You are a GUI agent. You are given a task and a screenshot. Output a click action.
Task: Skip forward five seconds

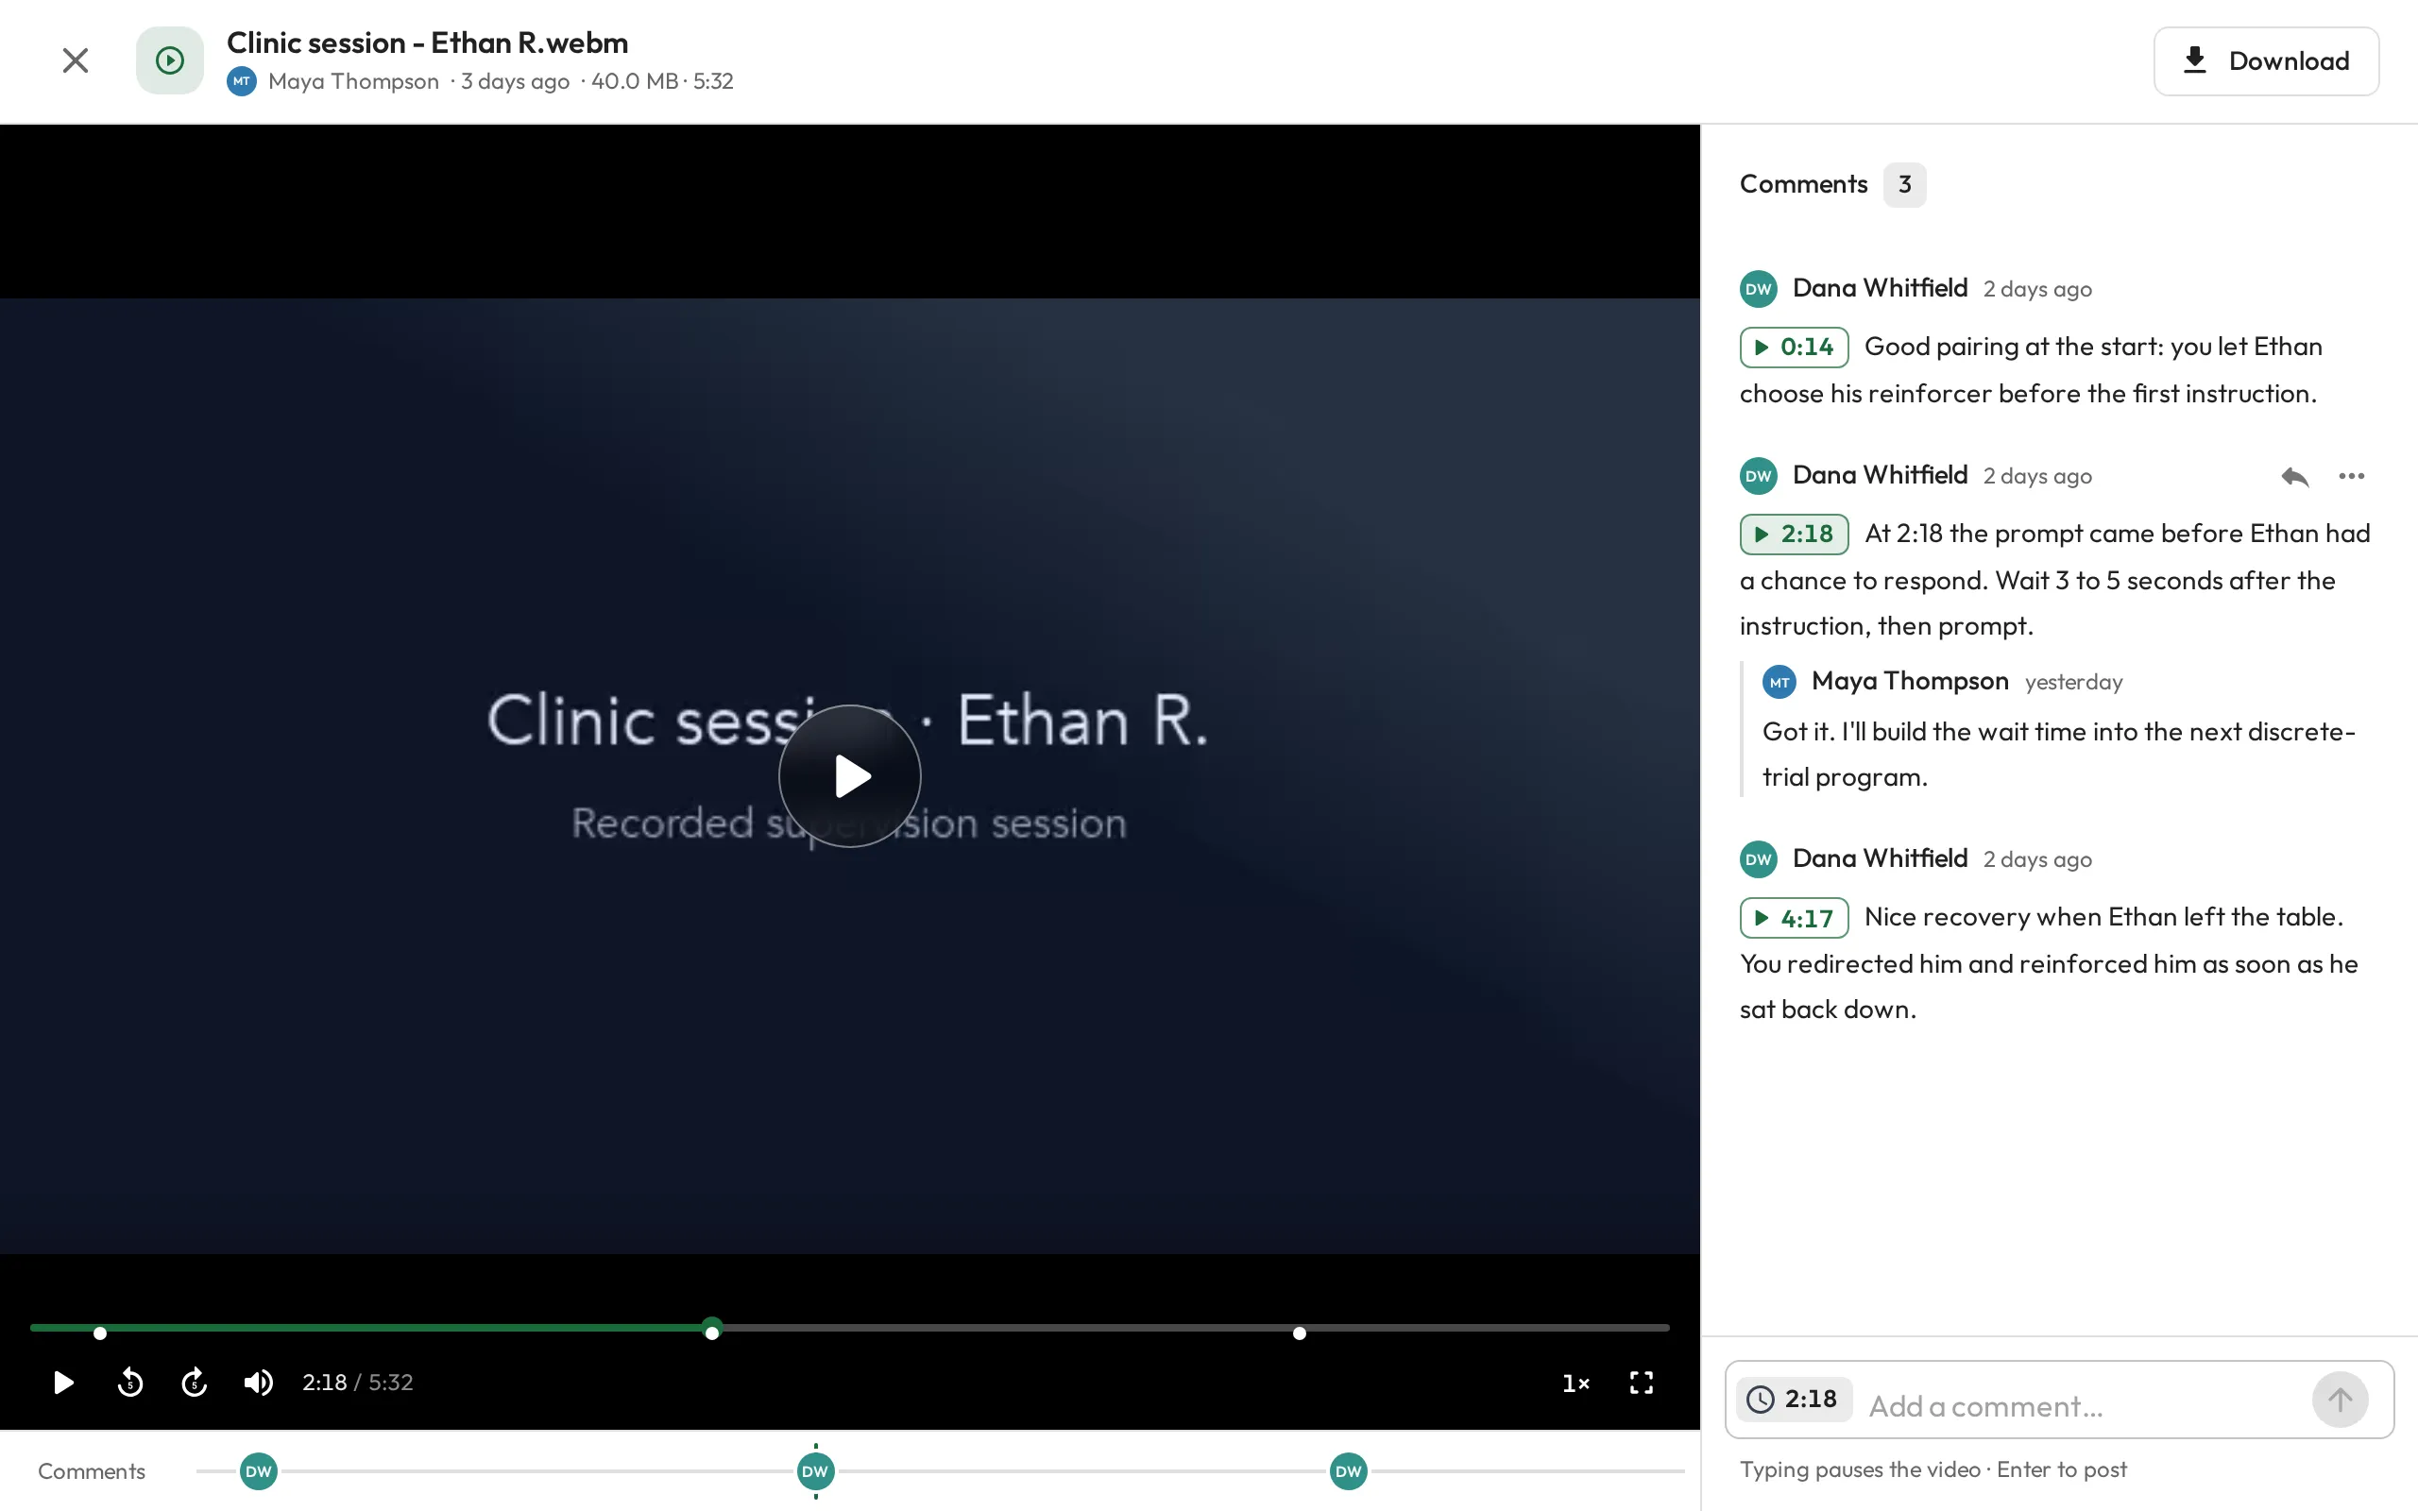(194, 1382)
